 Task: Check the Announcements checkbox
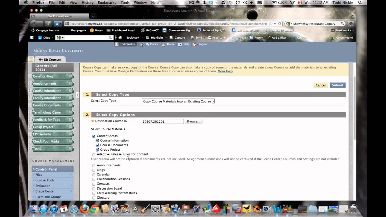pyautogui.click(x=94, y=165)
